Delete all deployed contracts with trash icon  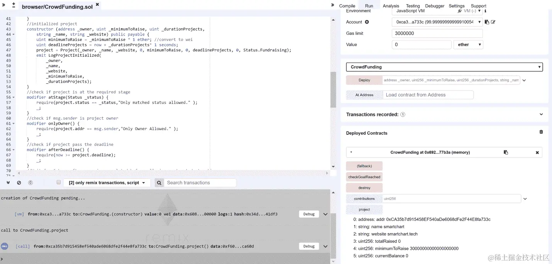[541, 132]
